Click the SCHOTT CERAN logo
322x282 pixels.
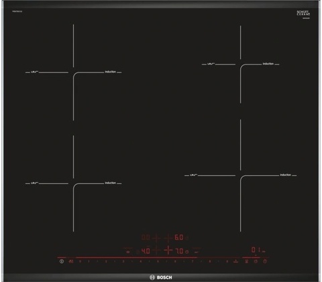coord(303,13)
